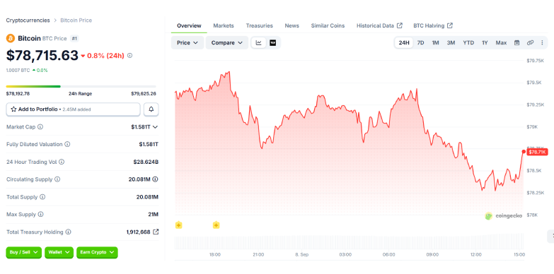Open the Price dropdown
The height and width of the screenshot is (274, 554).
[x=187, y=42]
